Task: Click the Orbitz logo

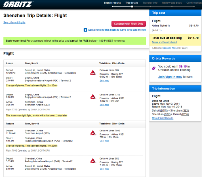Action: [x=18, y=4]
